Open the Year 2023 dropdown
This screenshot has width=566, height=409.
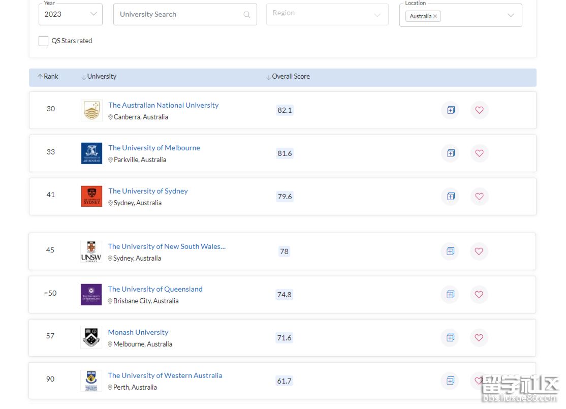click(x=71, y=14)
